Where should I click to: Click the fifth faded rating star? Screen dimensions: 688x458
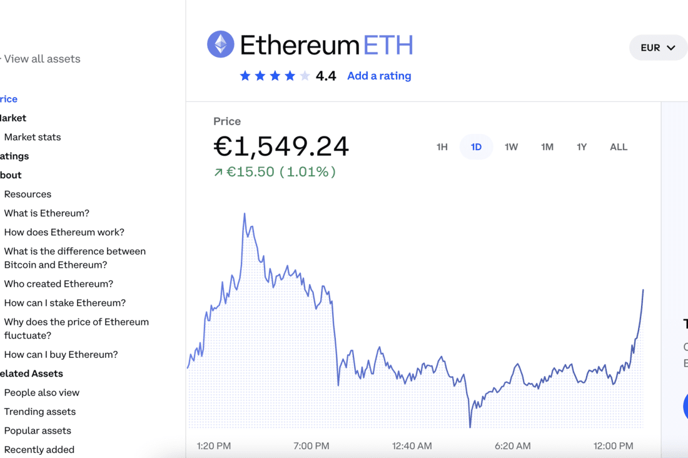(305, 76)
